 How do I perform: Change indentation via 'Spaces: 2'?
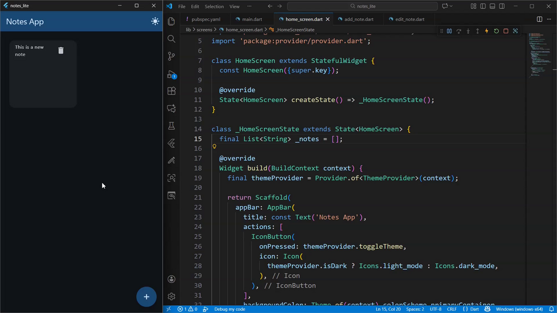pyautogui.click(x=415, y=309)
